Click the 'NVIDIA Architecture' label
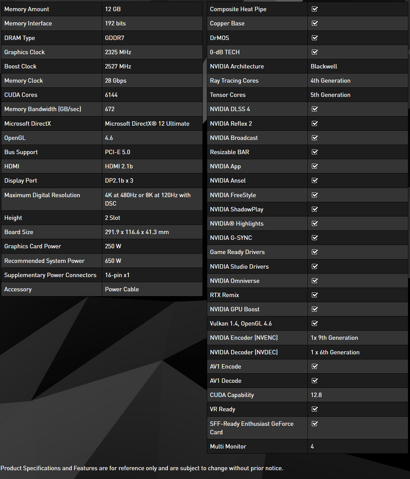The image size is (410, 479). pos(237,66)
